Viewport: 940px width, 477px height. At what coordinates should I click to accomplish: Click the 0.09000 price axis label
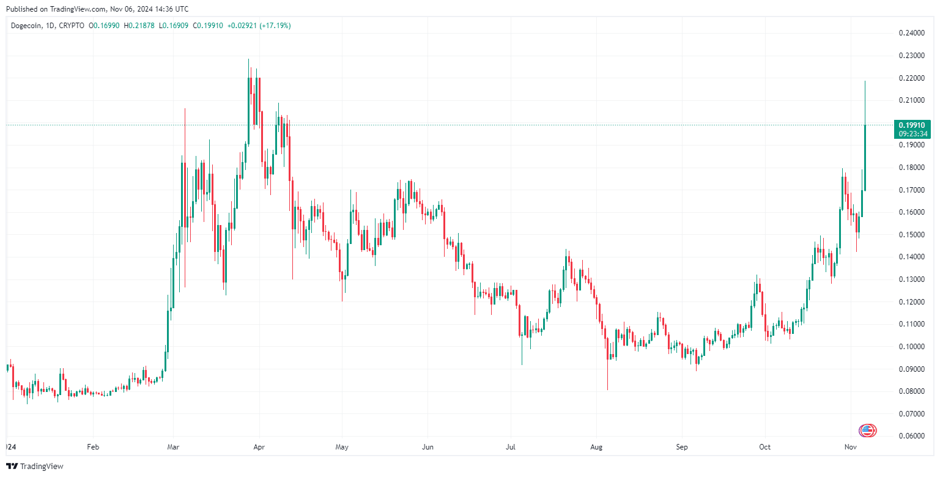(x=912, y=369)
